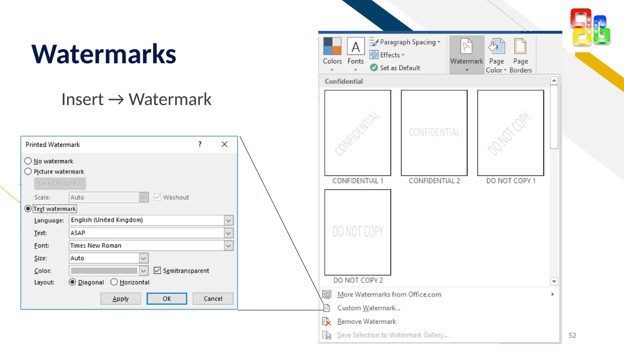Screen dimensions: 624x351
Task: Select Diagonal layout radio button
Action: [x=73, y=282]
